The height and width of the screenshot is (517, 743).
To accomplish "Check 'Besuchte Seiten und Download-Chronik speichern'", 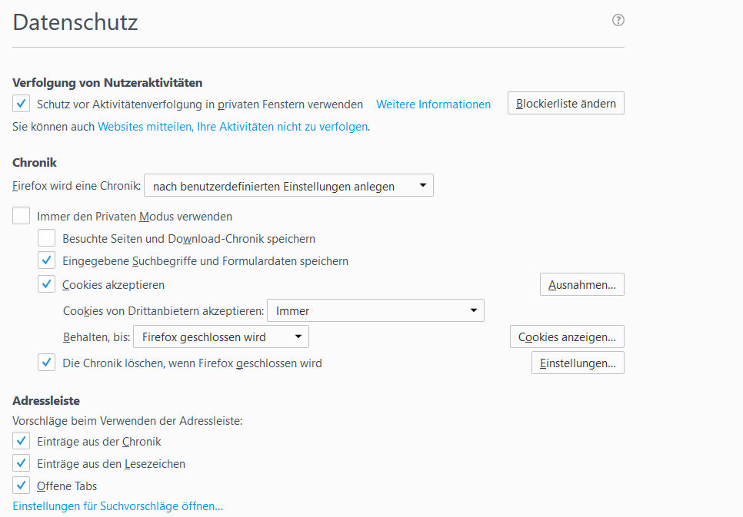I will pyautogui.click(x=47, y=239).
